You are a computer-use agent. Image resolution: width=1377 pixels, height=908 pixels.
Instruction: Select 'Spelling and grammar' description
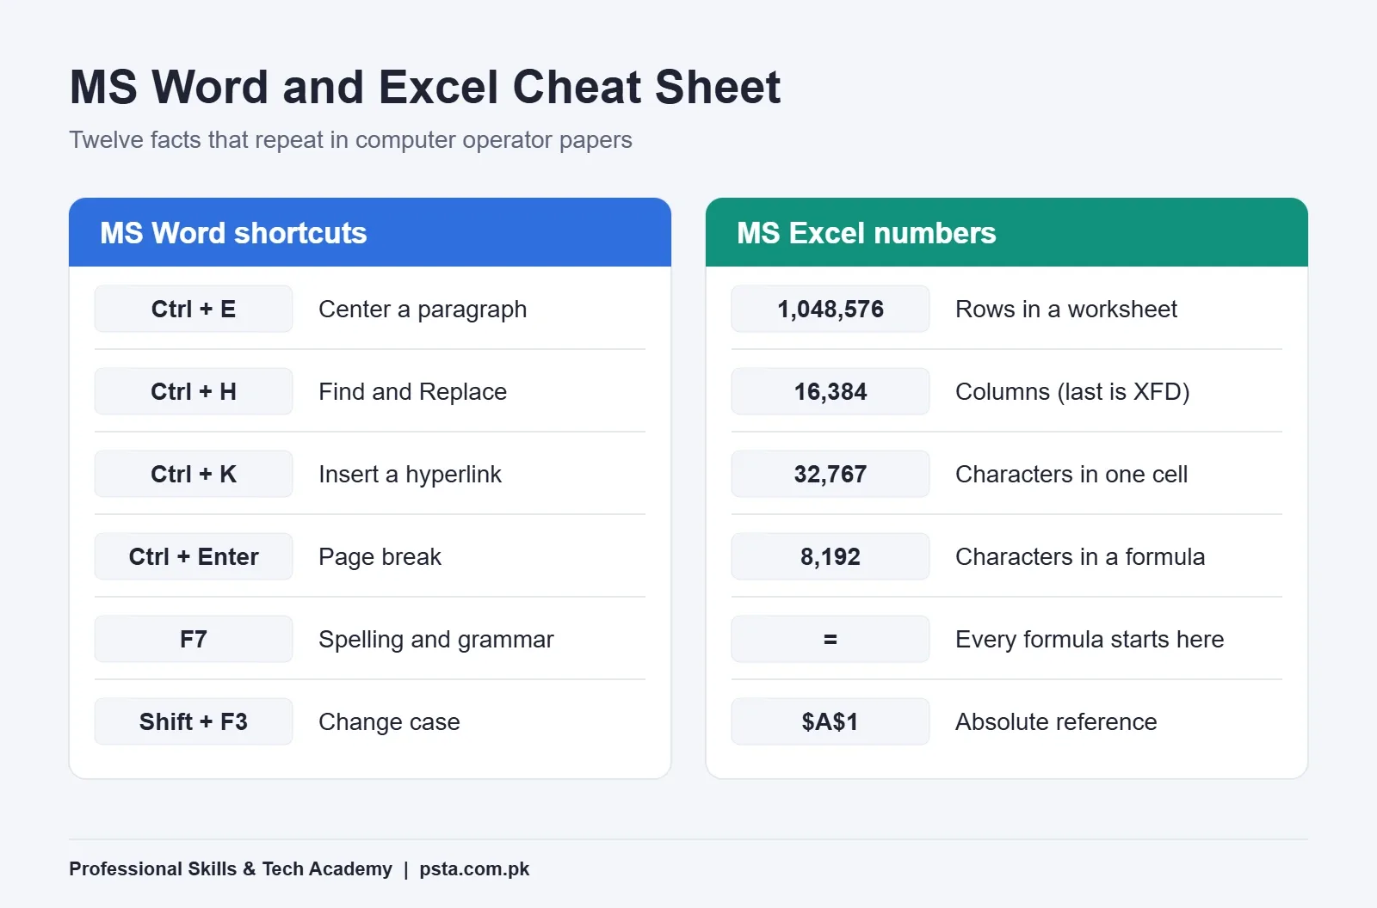coord(436,640)
